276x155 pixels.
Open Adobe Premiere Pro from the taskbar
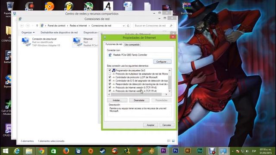(163, 151)
